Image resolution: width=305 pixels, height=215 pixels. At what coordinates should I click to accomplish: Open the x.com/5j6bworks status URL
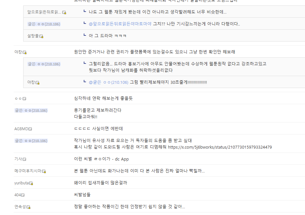(x=220, y=147)
